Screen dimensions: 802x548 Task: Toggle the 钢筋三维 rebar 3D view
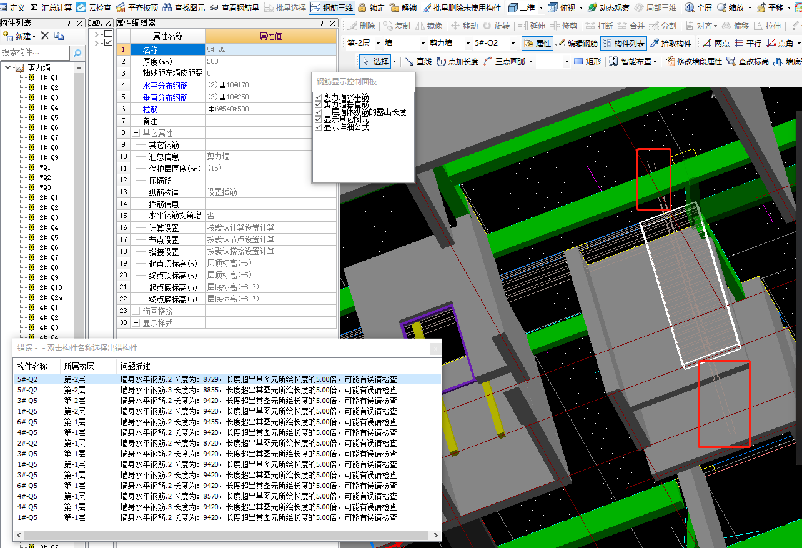[332, 7]
